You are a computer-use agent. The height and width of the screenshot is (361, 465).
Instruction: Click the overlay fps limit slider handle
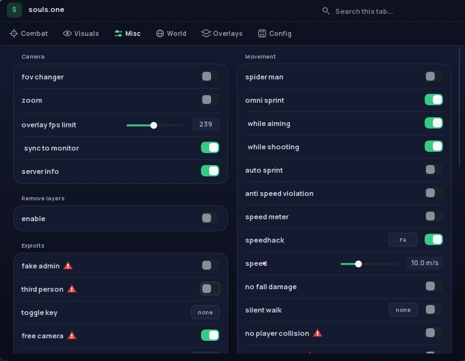point(154,125)
